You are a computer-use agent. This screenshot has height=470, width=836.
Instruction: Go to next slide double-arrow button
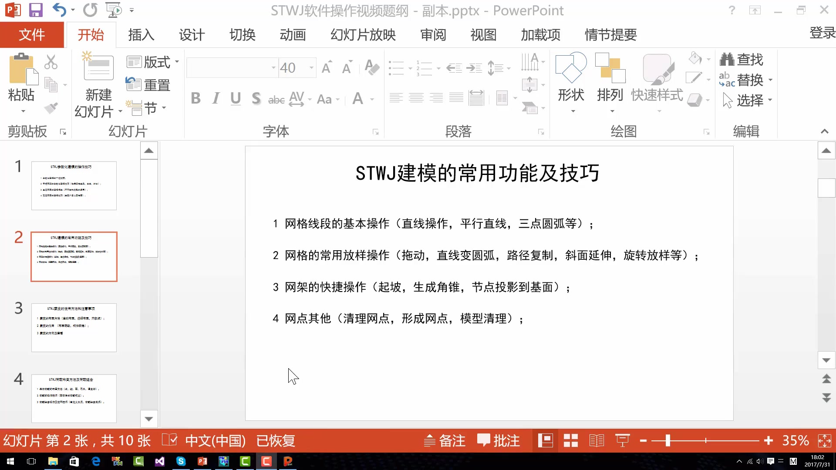[826, 398]
